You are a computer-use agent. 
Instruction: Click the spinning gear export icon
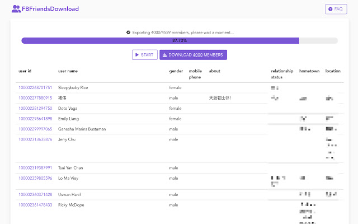click(x=128, y=32)
